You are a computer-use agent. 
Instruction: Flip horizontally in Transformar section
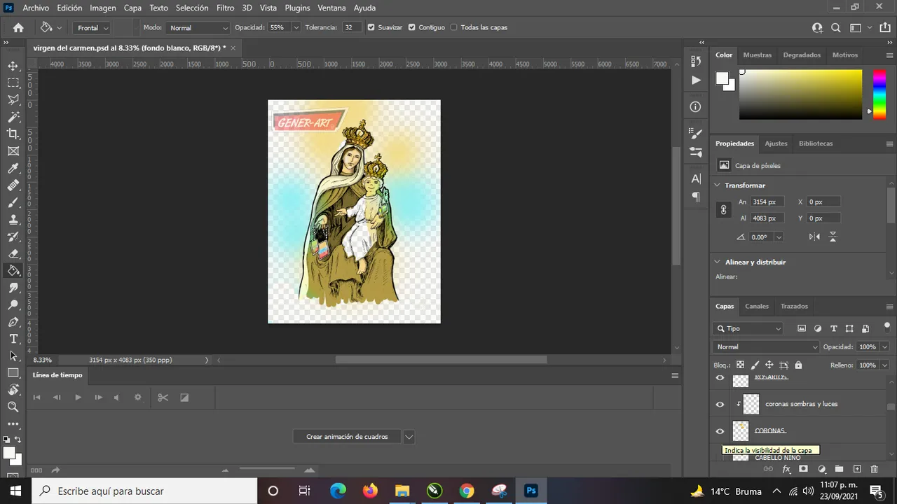coord(814,237)
